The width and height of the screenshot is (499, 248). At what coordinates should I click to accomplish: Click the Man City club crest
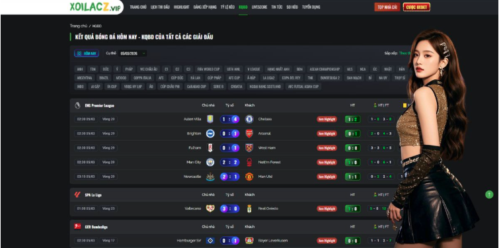coord(210,162)
